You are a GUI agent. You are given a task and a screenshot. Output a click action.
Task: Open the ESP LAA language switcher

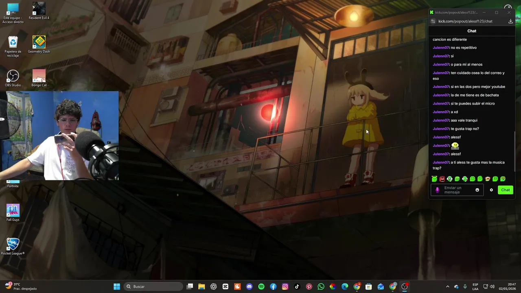click(475, 286)
